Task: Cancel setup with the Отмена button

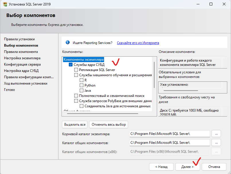Action: pos(214,167)
